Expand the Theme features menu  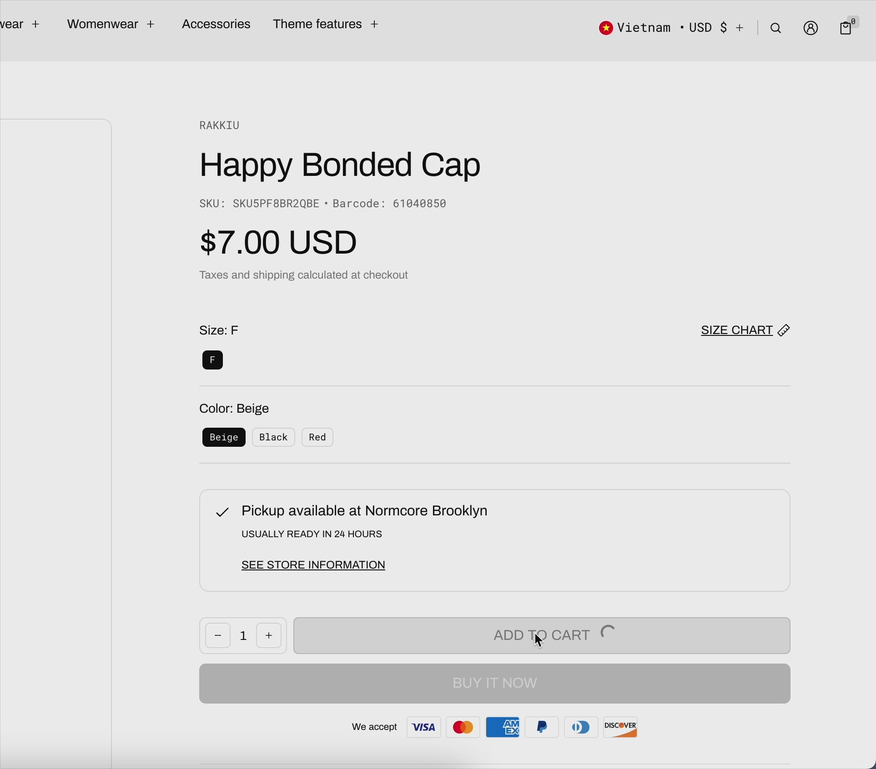point(326,25)
